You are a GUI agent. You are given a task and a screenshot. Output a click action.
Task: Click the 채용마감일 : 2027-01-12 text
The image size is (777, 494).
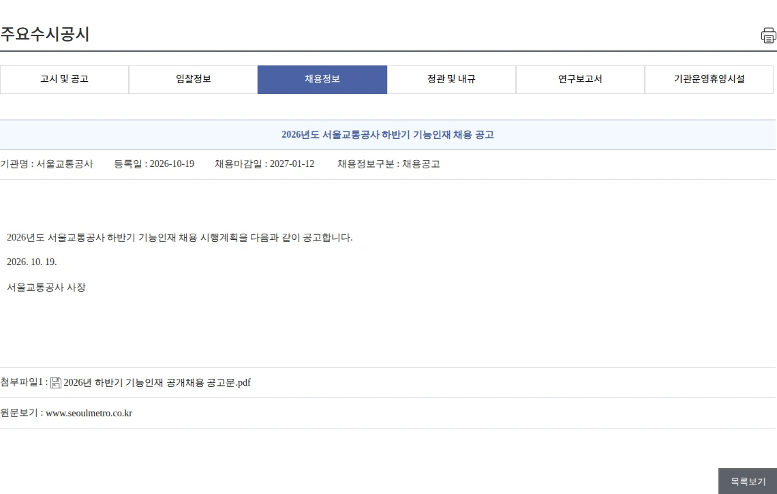(x=264, y=164)
